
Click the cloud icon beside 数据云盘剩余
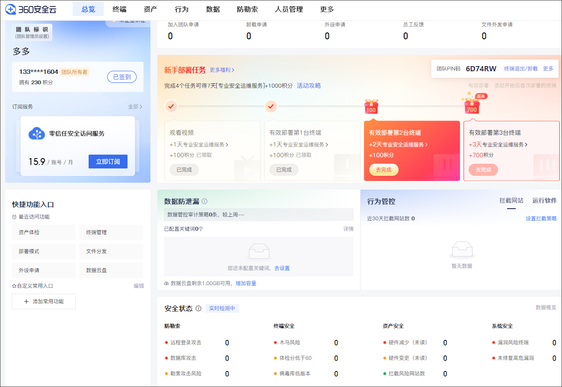pos(166,283)
